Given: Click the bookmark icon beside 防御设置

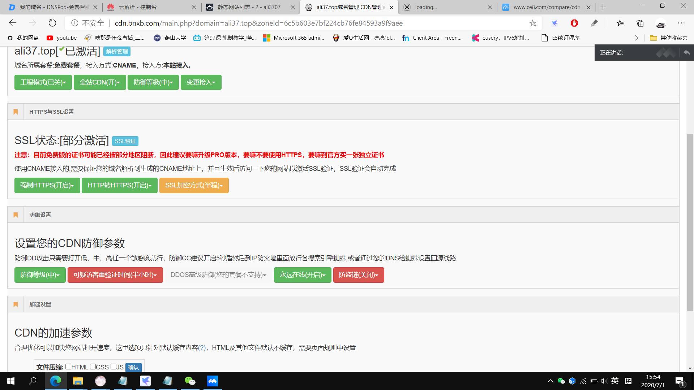Looking at the screenshot, I should coord(16,215).
